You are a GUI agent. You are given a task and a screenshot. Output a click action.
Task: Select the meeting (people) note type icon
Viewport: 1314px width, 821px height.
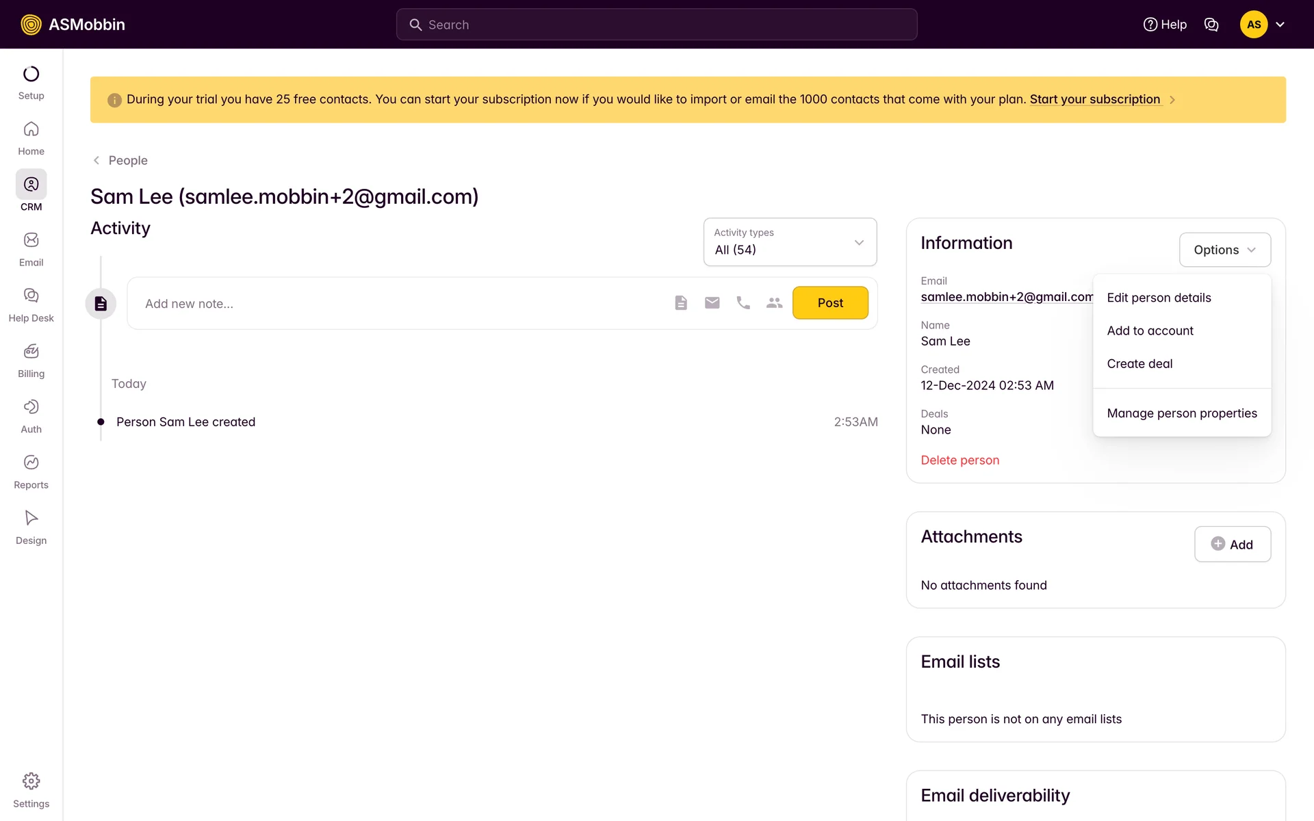pos(774,303)
